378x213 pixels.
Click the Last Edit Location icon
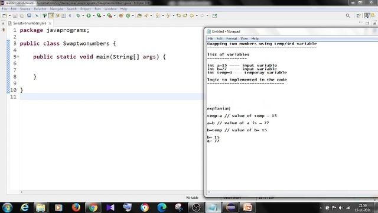(178, 16)
